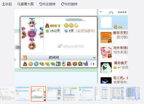144x104 pixels.
Task: Select the white dog avatar contact
Action: pyautogui.click(x=106, y=68)
